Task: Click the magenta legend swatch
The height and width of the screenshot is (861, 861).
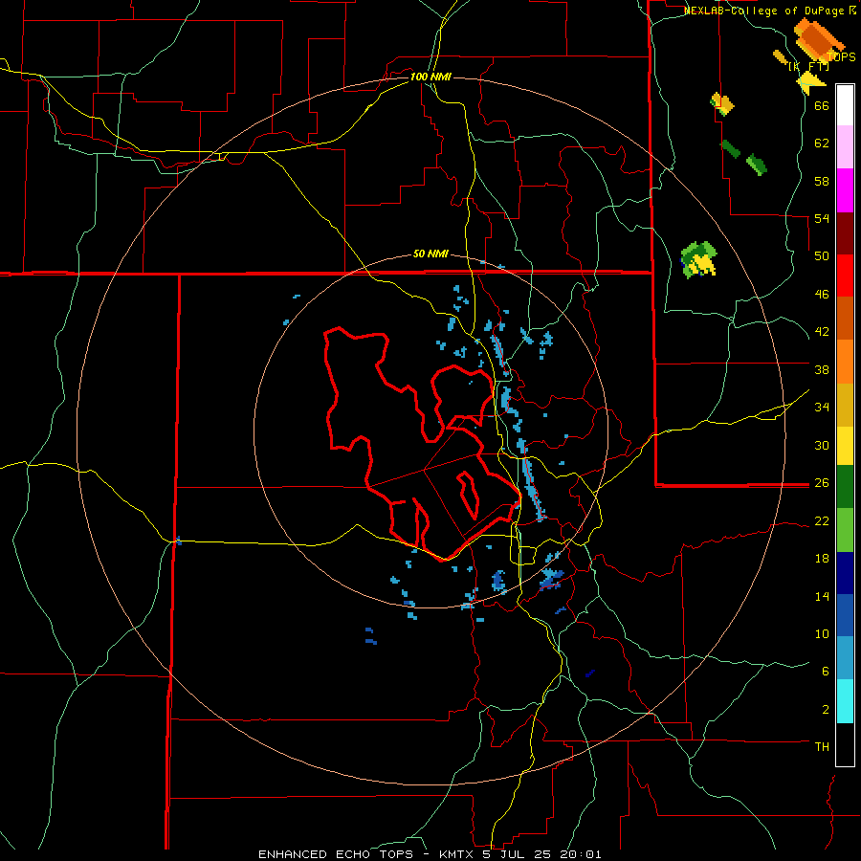Action: click(845, 190)
